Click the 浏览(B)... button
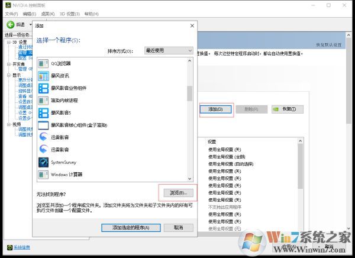Image resolution: width=355 pixels, height=258 pixels. click(179, 193)
